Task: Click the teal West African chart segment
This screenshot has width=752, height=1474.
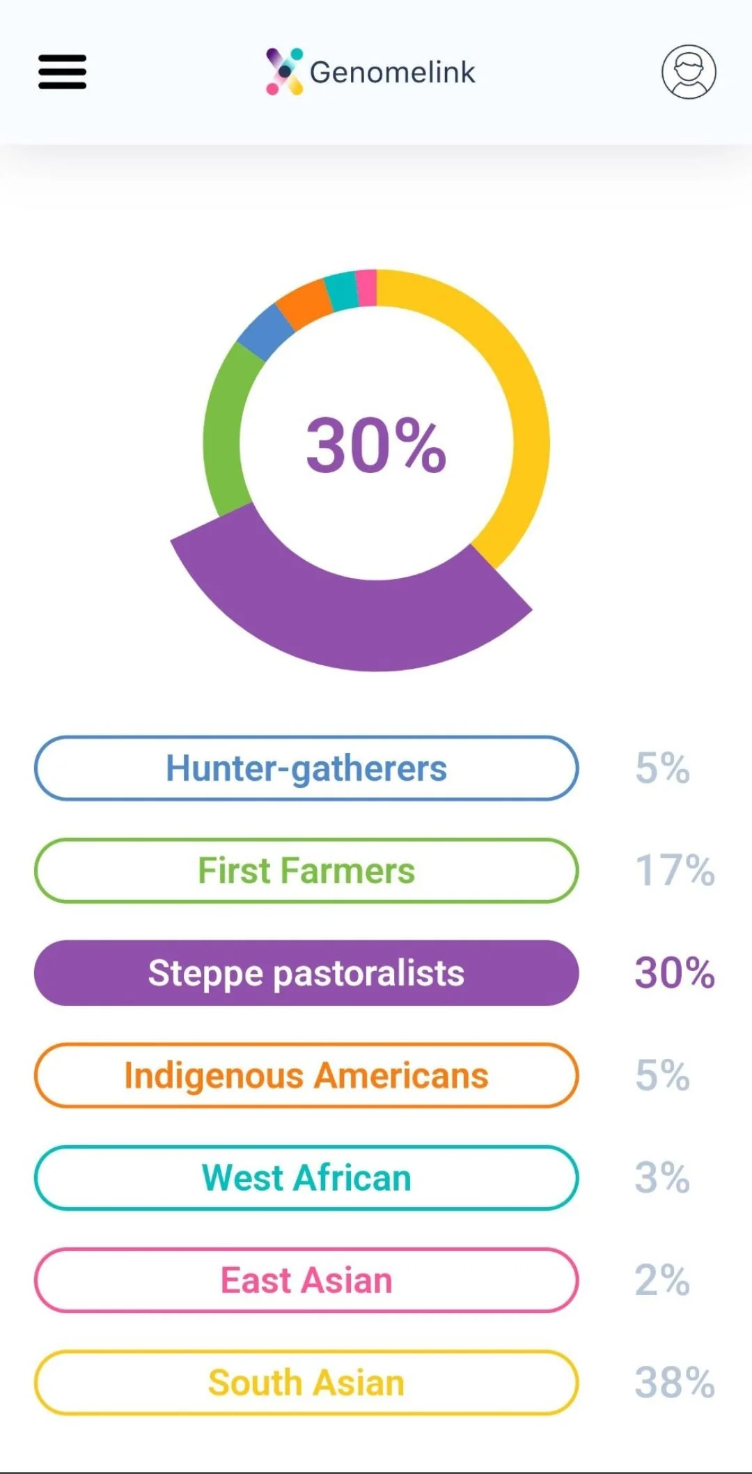Action: pos(342,291)
